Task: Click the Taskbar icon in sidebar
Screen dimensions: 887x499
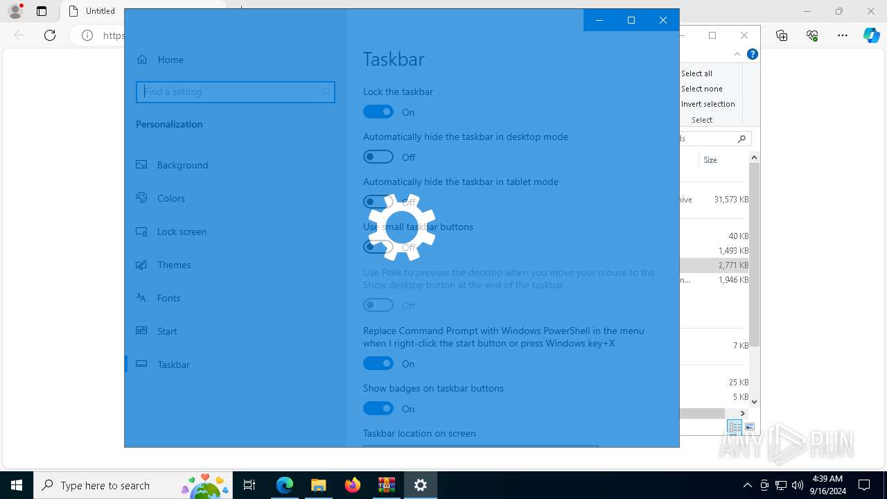Action: coord(141,365)
